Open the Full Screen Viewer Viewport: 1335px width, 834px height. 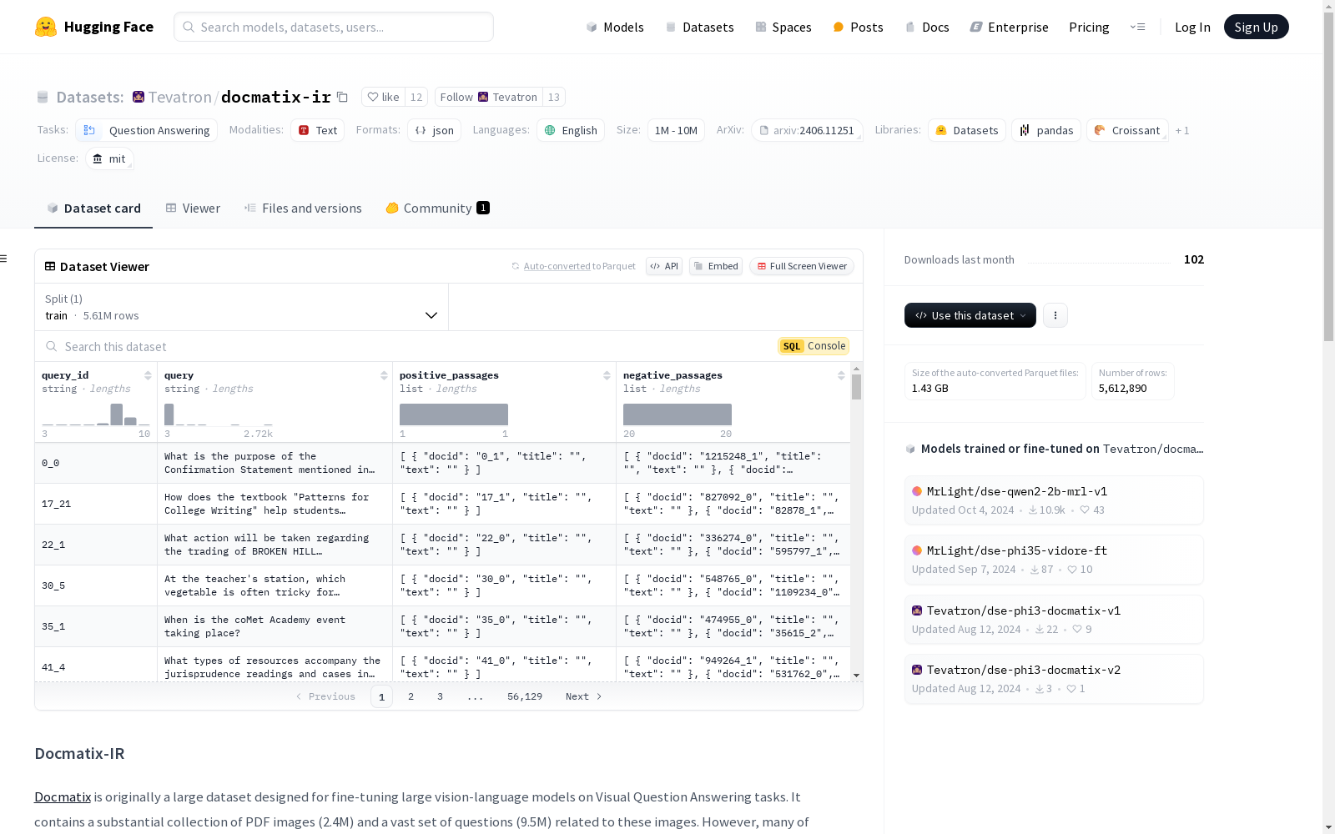pos(802,266)
